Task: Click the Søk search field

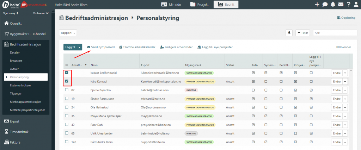Action: point(335,33)
